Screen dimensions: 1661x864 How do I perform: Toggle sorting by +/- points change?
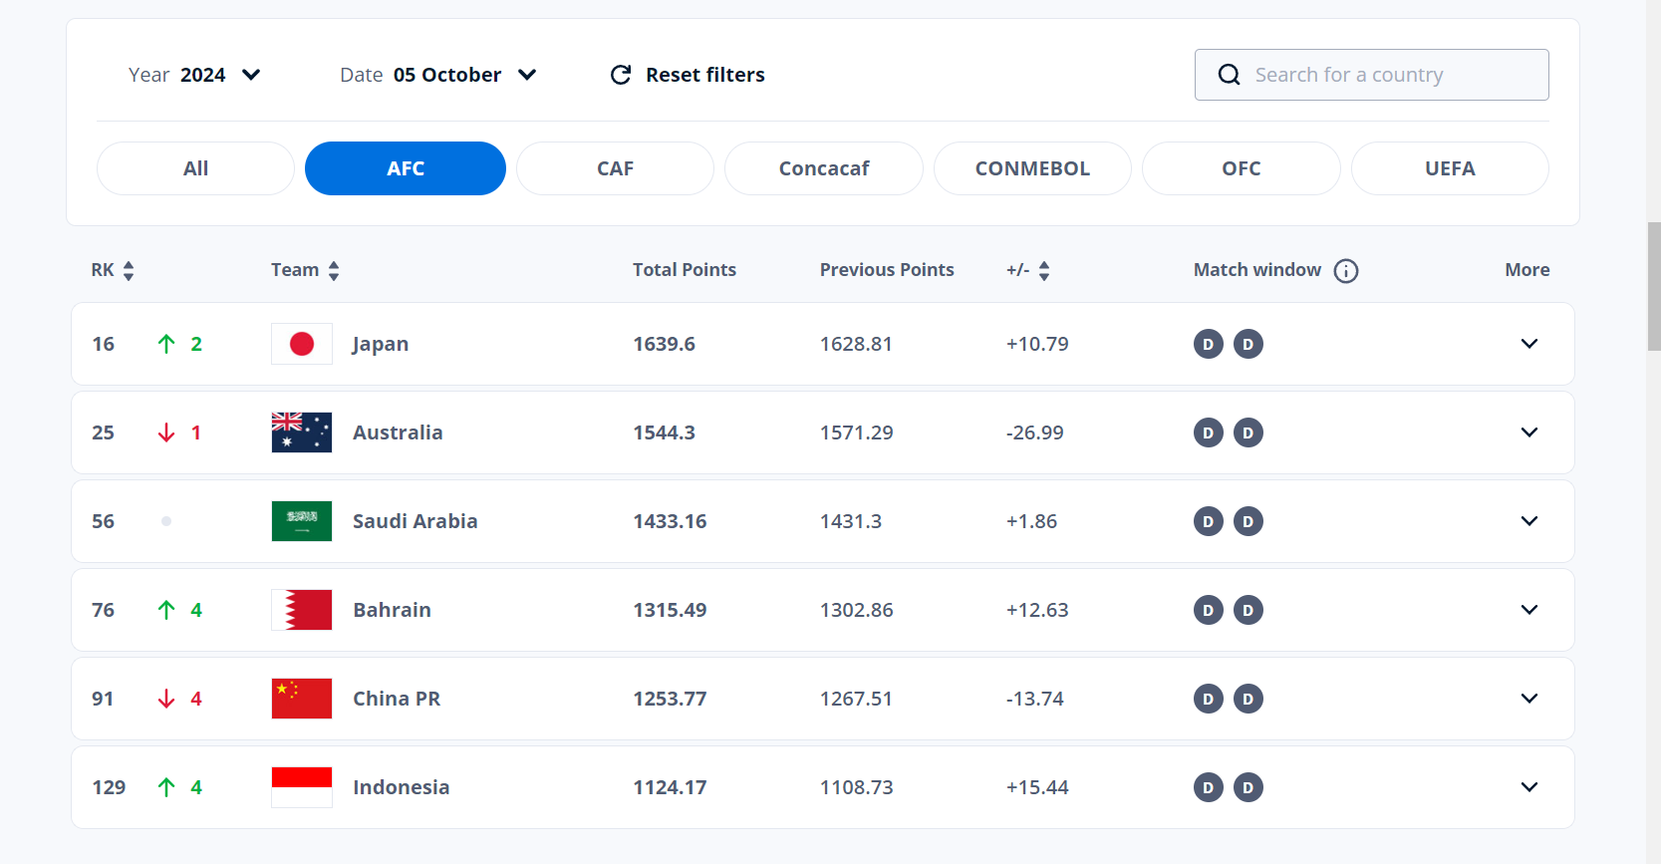click(1043, 271)
